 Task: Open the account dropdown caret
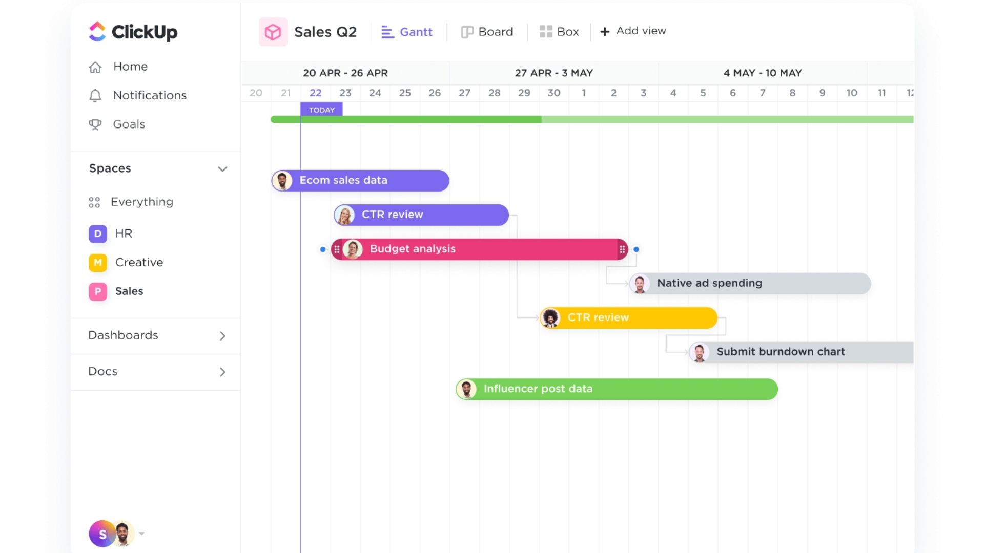tap(142, 534)
